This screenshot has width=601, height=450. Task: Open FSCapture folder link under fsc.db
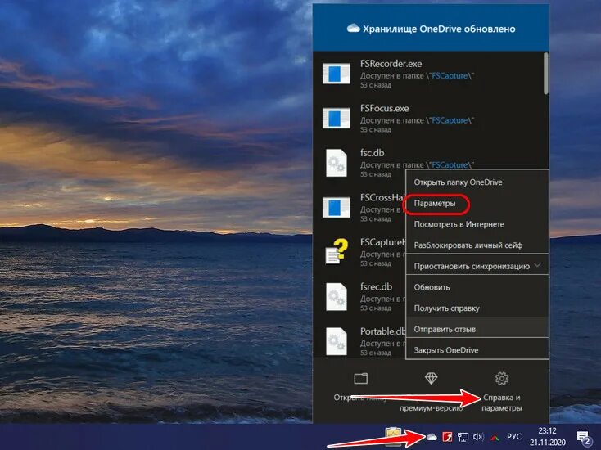pos(450,165)
